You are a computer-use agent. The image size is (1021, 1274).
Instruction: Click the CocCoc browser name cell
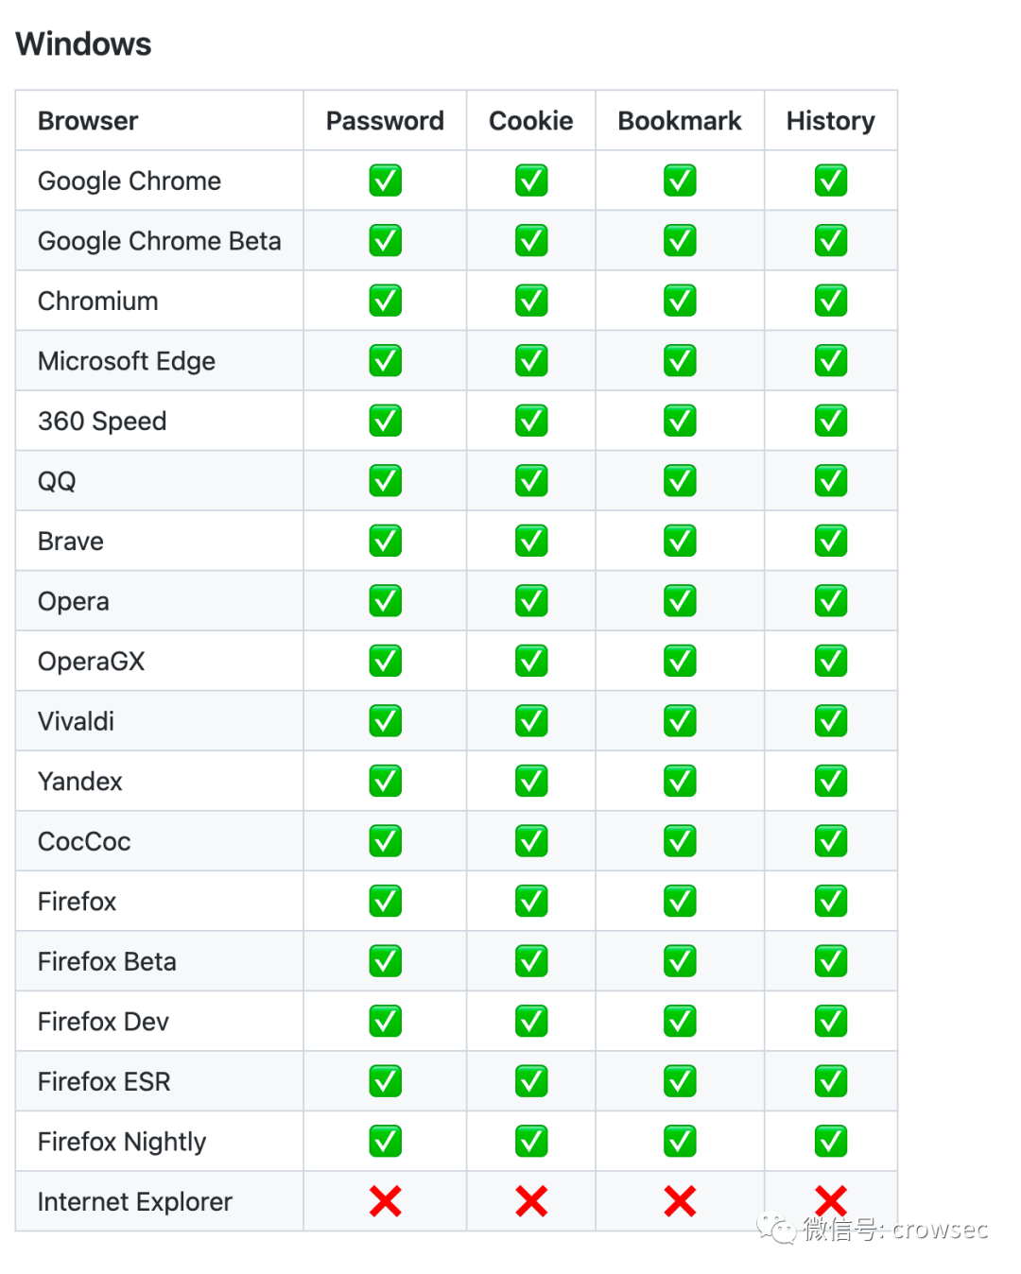84,841
